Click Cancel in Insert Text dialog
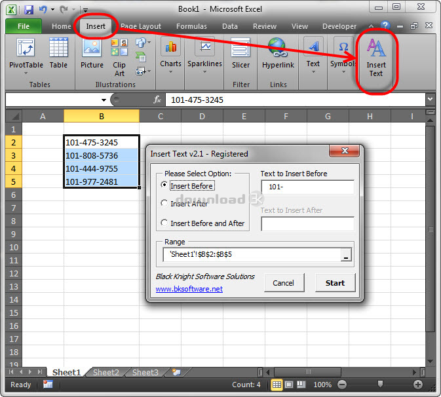The image size is (441, 397). pyautogui.click(x=284, y=283)
